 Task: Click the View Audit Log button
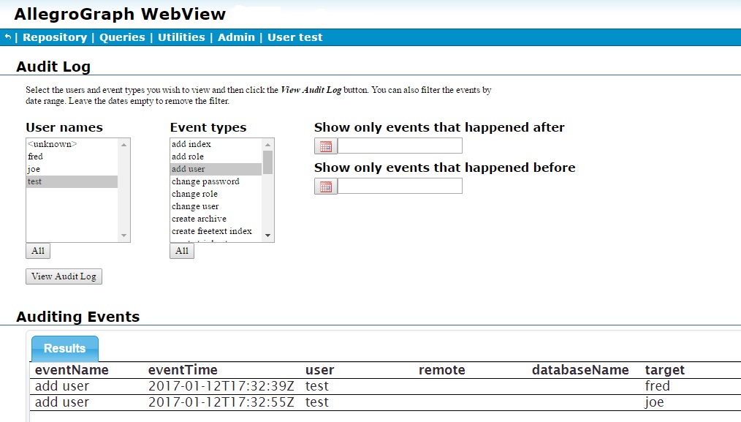[x=64, y=276]
